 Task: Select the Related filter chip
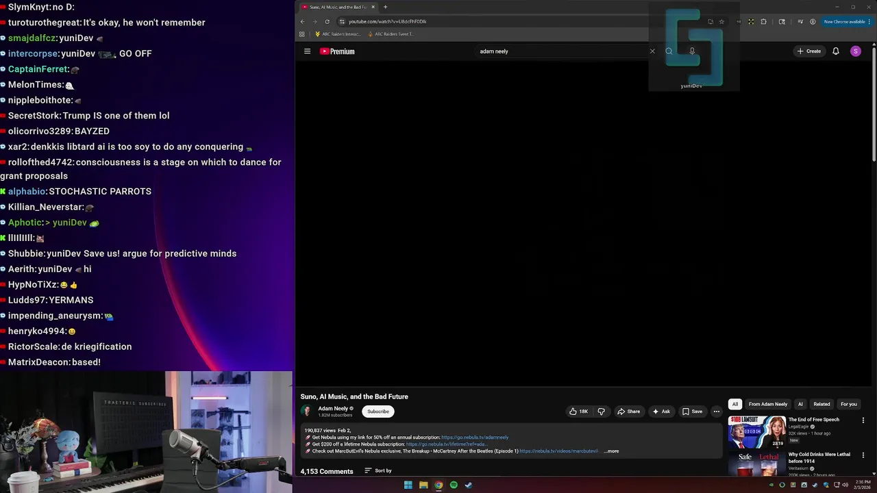(x=822, y=404)
